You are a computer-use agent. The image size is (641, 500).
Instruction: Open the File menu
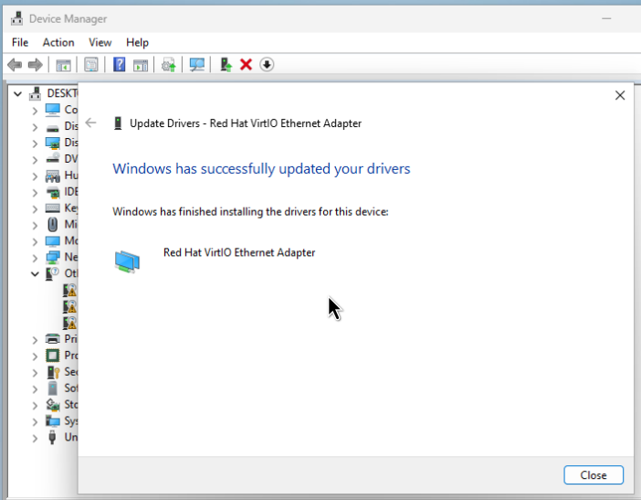pyautogui.click(x=20, y=42)
